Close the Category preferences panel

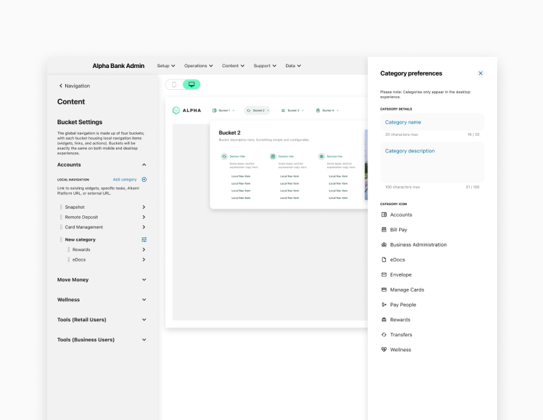(481, 73)
